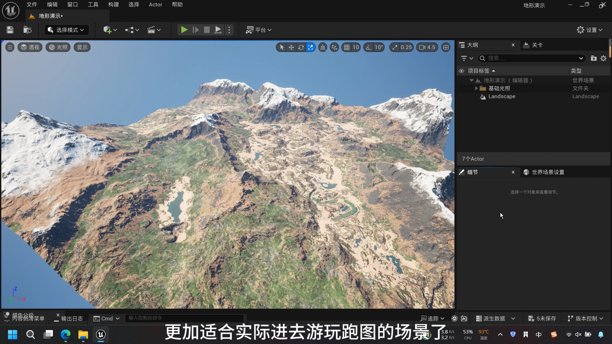Open the 文件 menu
Screen dimensions: 612x344
click(x=32, y=4)
